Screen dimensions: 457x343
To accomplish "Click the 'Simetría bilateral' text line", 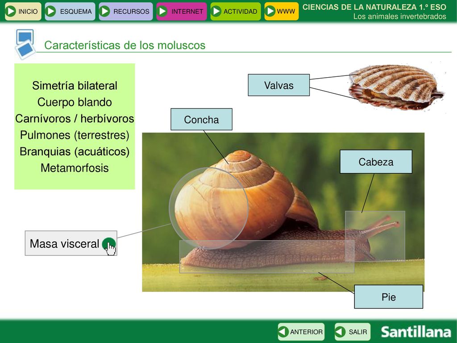I will (75, 85).
